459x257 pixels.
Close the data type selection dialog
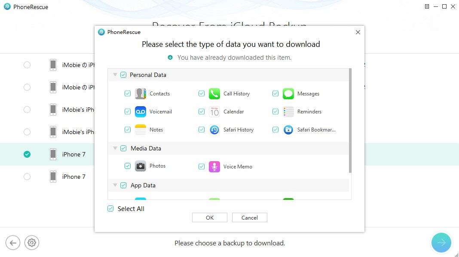click(358, 32)
